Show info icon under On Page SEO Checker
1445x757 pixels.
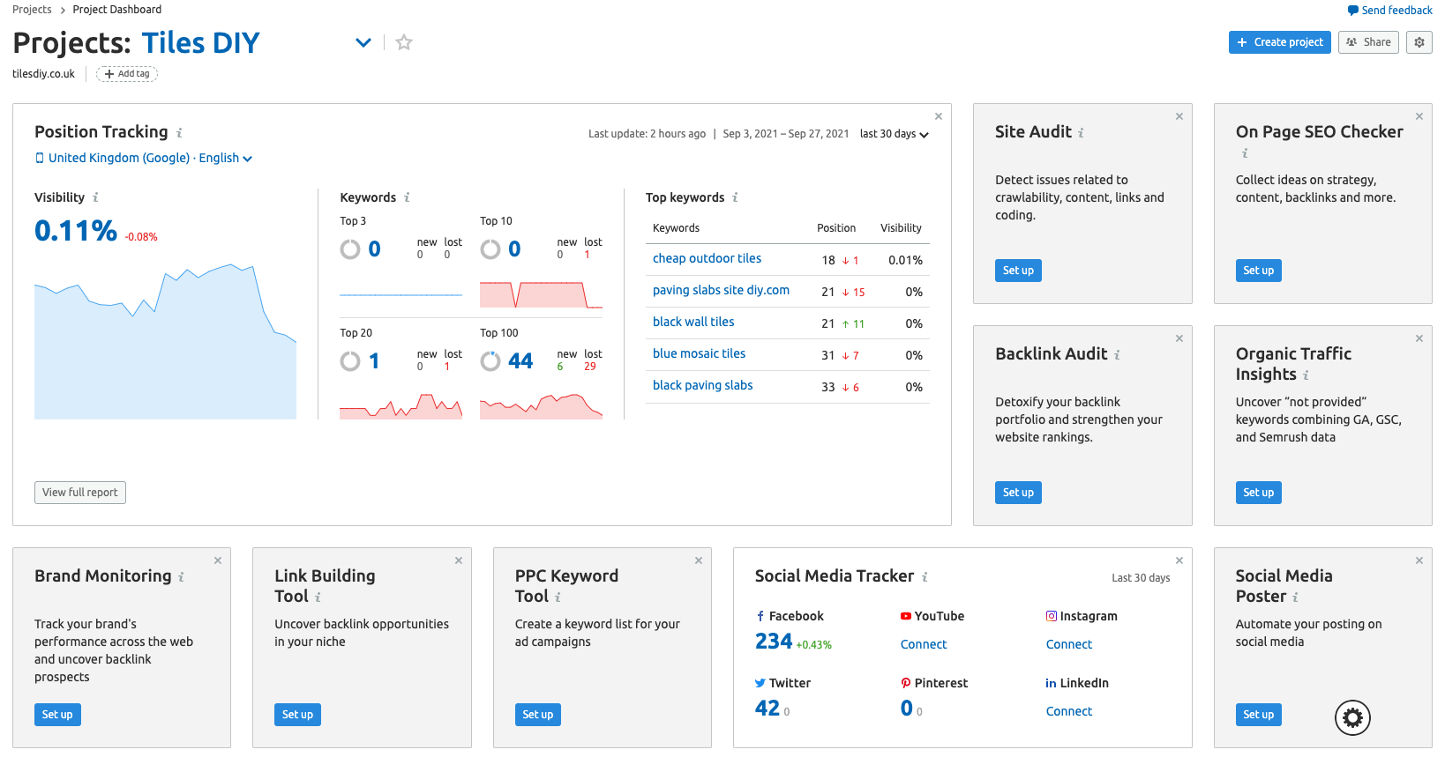[x=1245, y=153]
